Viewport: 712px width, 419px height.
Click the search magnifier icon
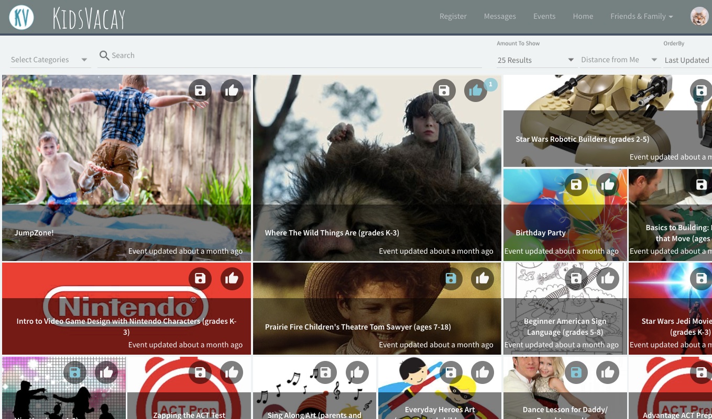tap(104, 55)
